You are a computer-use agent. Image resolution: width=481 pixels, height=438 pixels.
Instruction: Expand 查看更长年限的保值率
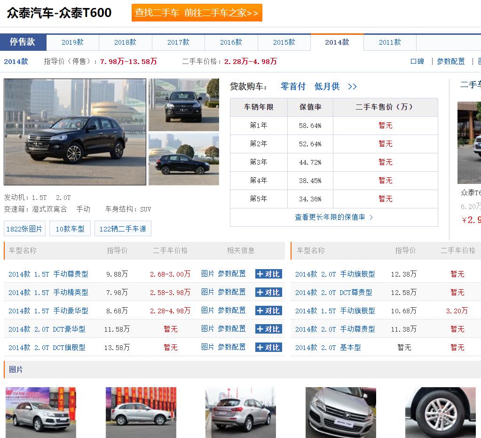point(334,216)
